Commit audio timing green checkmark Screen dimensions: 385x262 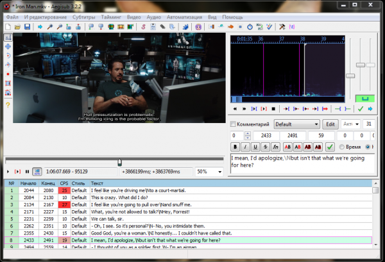361,109
